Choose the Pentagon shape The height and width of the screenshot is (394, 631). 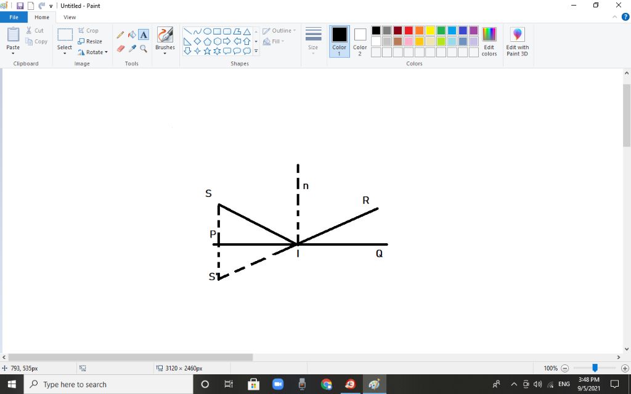tap(207, 41)
